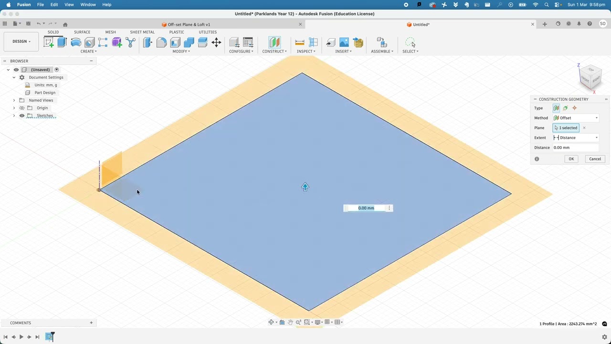Select the Derive tool icon
611x344 pixels.
(x=130, y=43)
